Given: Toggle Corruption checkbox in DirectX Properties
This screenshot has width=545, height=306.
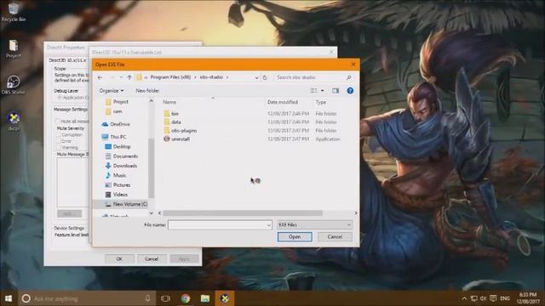Looking at the screenshot, I should pyautogui.click(x=59, y=135).
